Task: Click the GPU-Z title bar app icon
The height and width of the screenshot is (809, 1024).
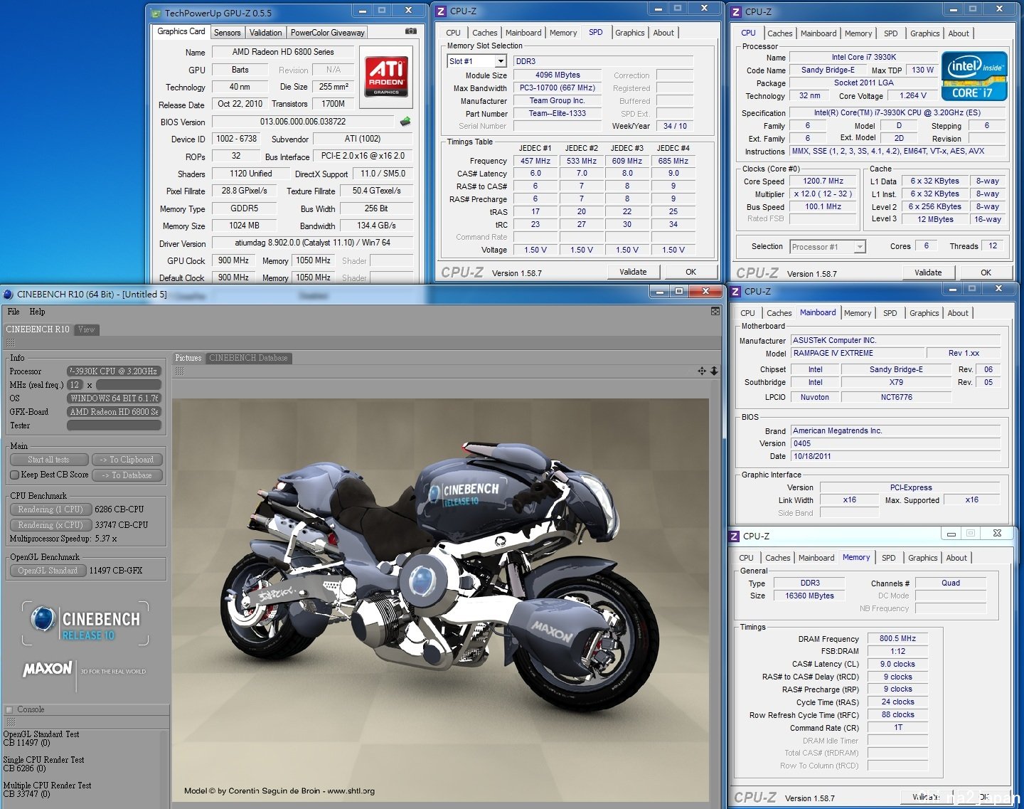Action: [156, 13]
